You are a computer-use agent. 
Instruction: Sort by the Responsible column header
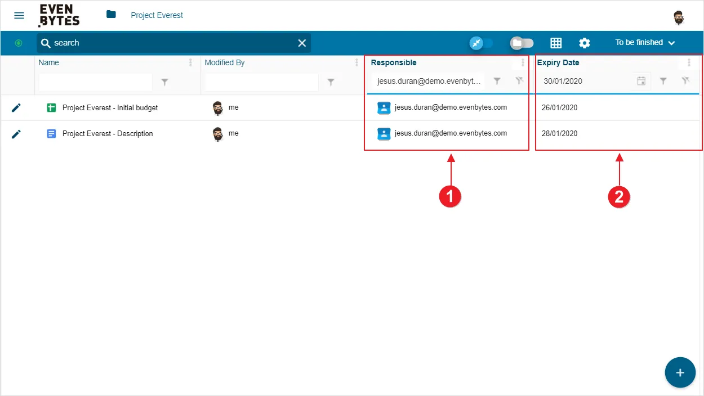click(394, 62)
